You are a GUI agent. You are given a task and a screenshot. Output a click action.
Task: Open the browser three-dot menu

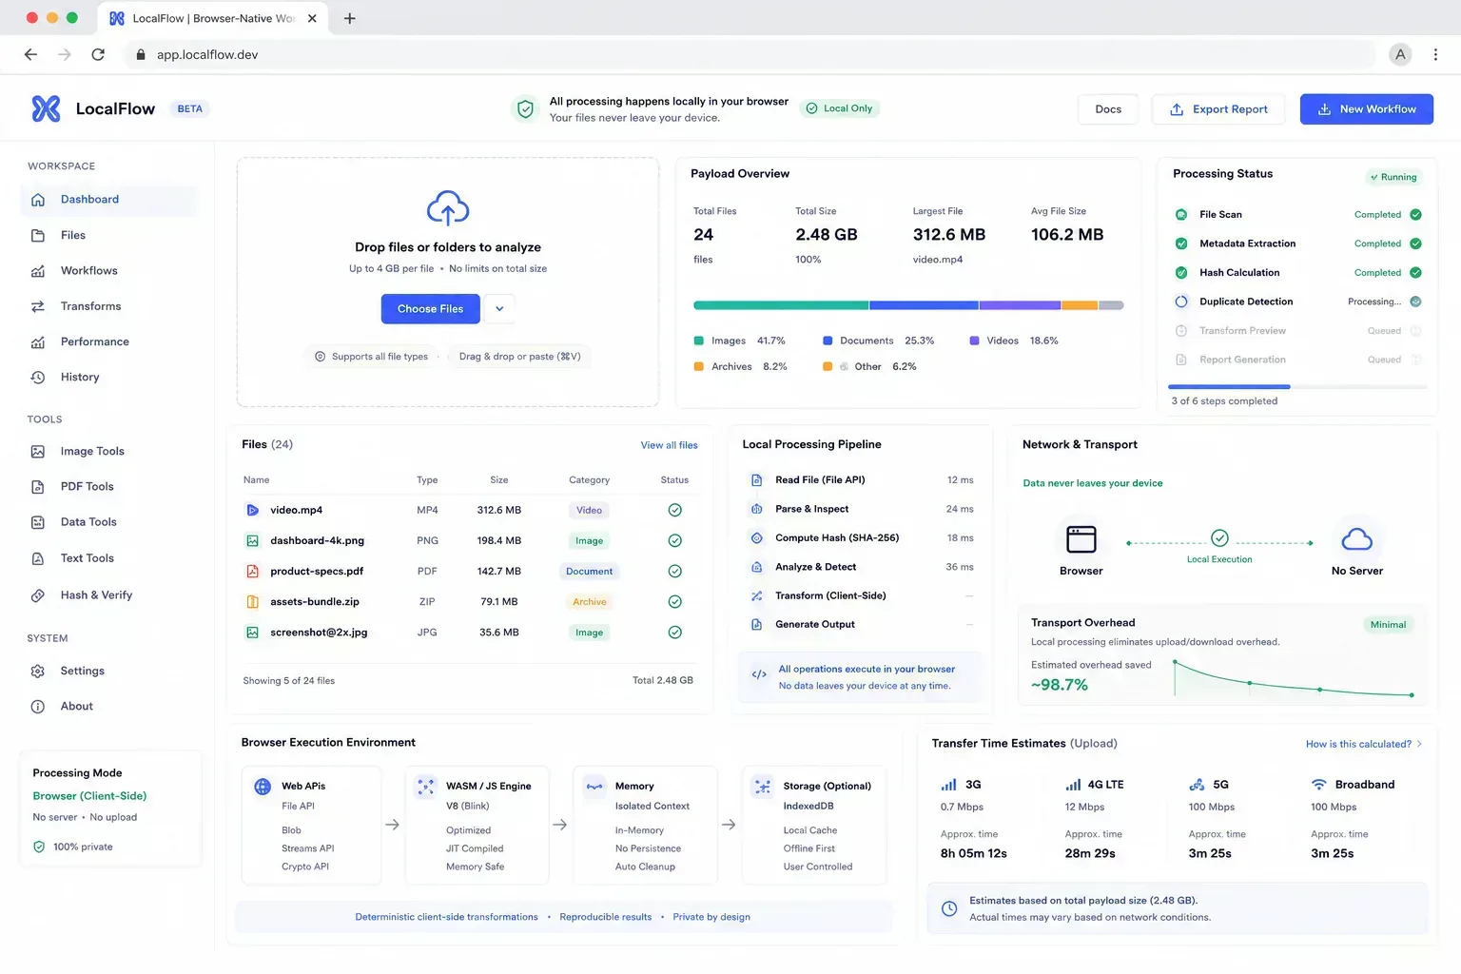coord(1435,54)
